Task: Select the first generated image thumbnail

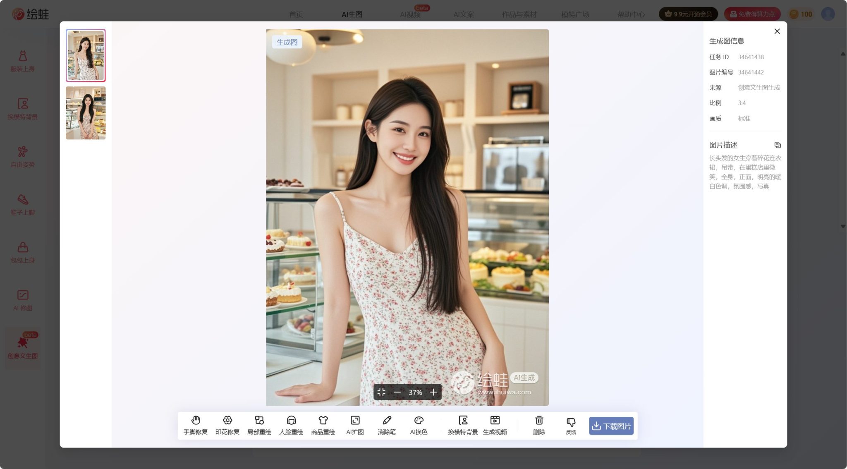Action: coord(86,55)
